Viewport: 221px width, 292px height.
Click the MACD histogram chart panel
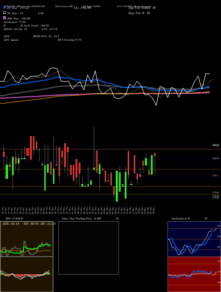tap(27, 274)
